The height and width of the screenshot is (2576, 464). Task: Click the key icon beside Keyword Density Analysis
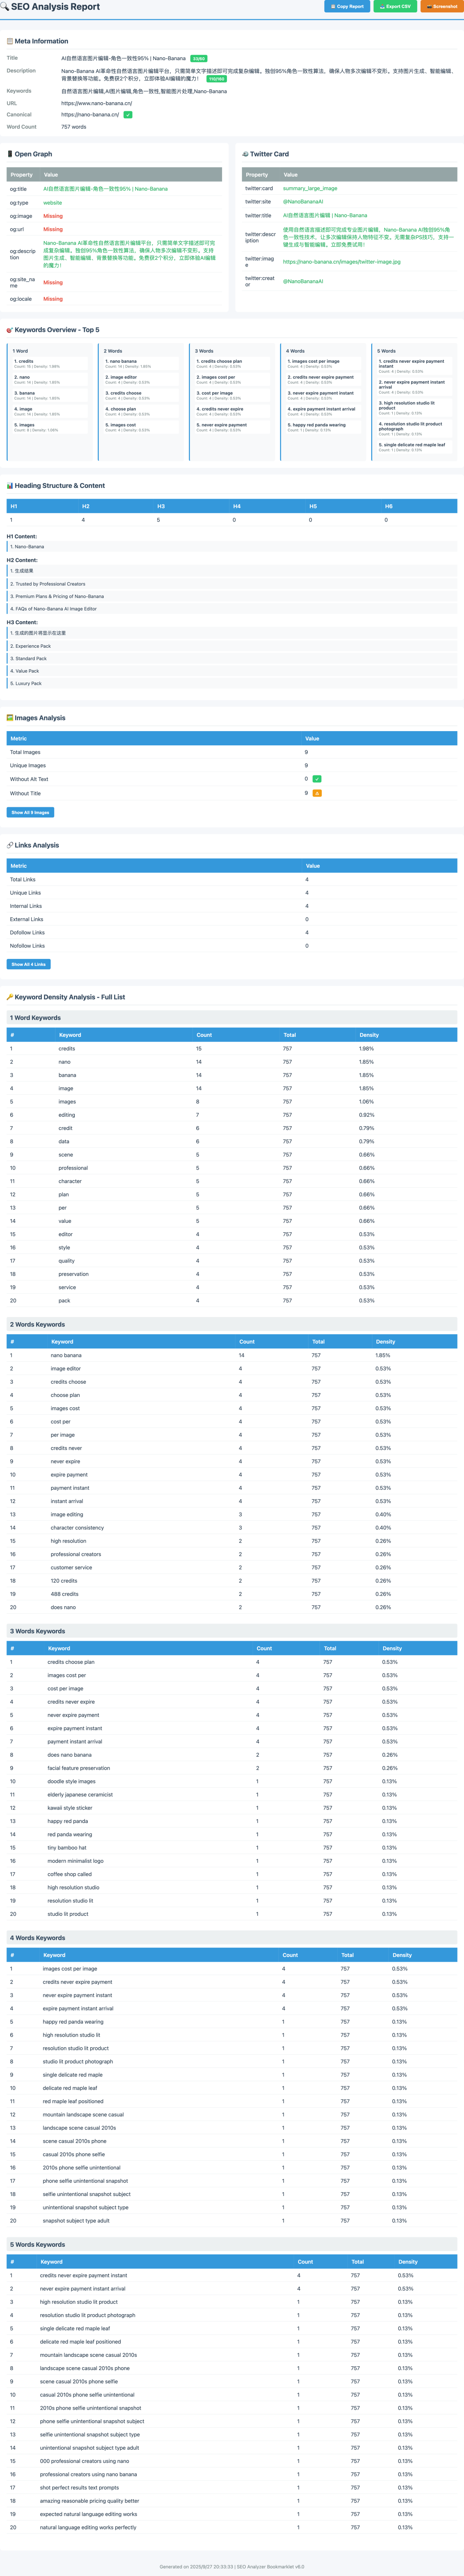(10, 997)
